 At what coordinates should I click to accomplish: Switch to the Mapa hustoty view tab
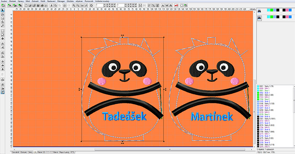(64, 152)
